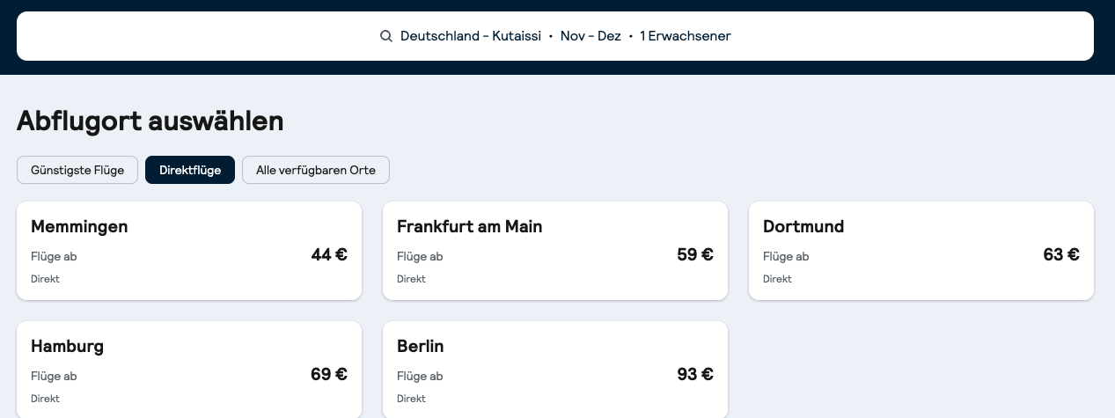Click Direkt label on Memmingen card
Viewport: 1115px width, 418px height.
(45, 279)
